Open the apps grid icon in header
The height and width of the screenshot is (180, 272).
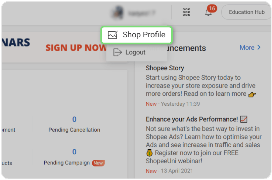186,13
